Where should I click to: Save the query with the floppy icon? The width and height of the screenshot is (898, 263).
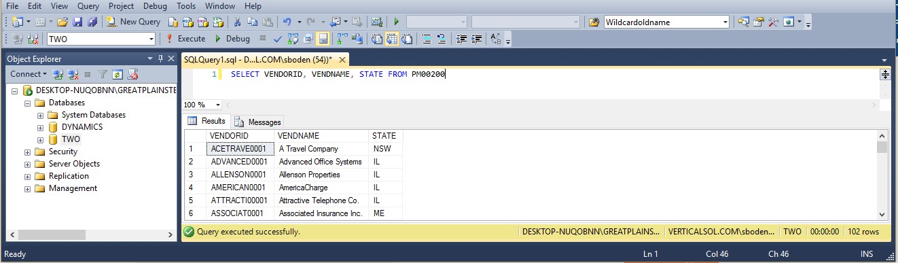click(x=77, y=22)
